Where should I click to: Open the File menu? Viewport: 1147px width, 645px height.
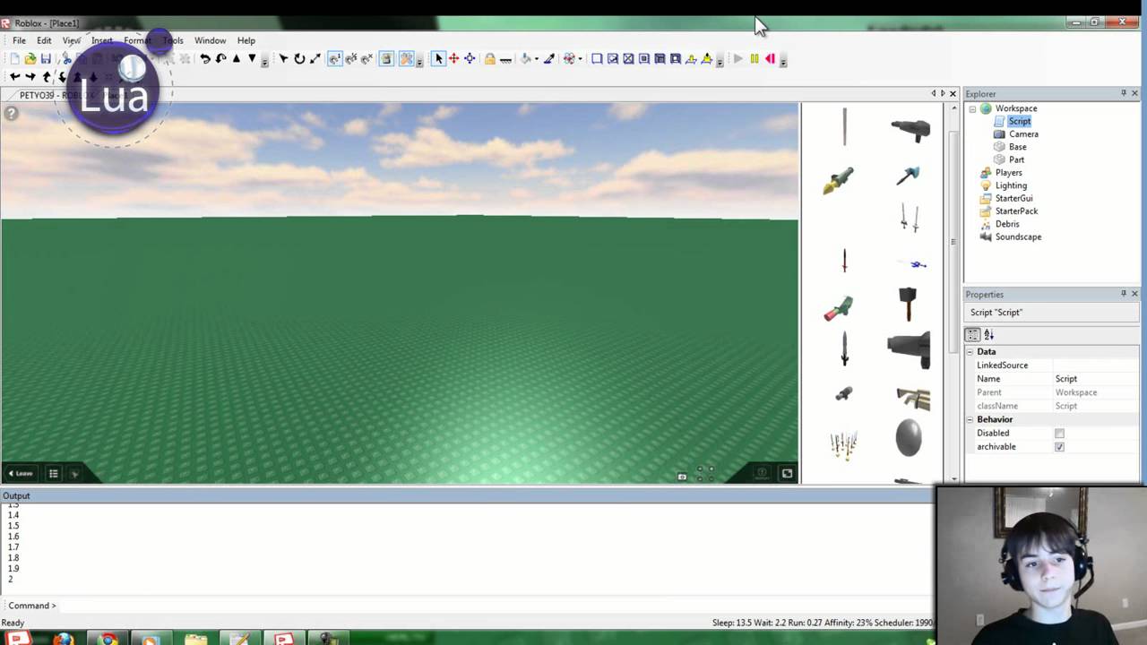pyautogui.click(x=19, y=40)
